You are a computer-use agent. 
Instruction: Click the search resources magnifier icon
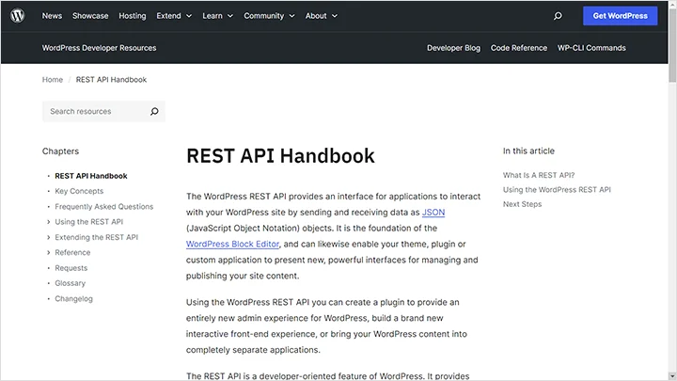pyautogui.click(x=154, y=111)
